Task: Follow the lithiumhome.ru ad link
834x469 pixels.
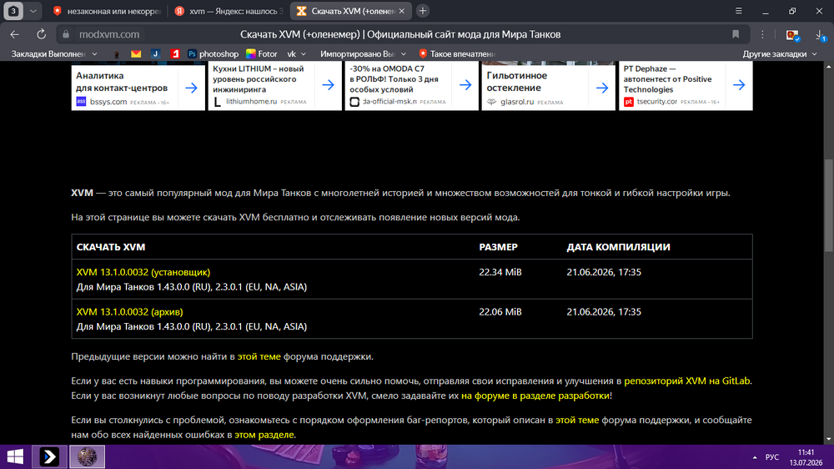Action: [x=251, y=101]
